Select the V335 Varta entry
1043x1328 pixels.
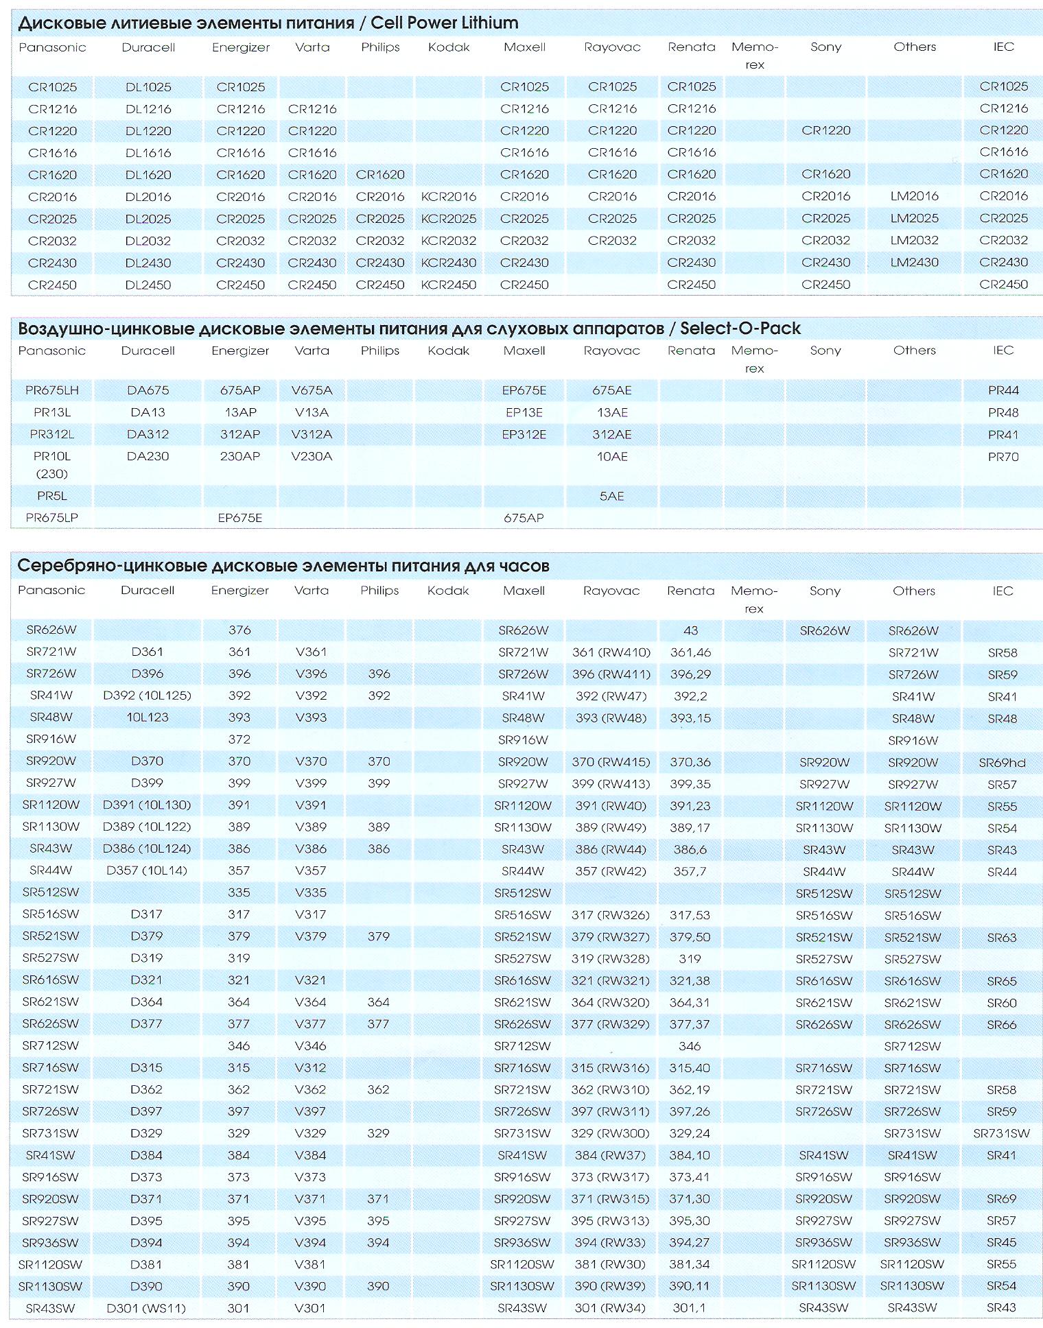click(x=311, y=892)
